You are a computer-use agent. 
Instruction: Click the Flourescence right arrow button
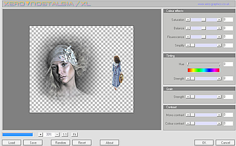(x=219, y=37)
